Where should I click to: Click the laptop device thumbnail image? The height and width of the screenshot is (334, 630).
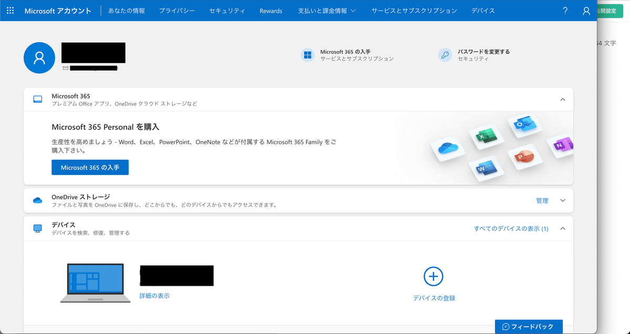pyautogui.click(x=96, y=283)
